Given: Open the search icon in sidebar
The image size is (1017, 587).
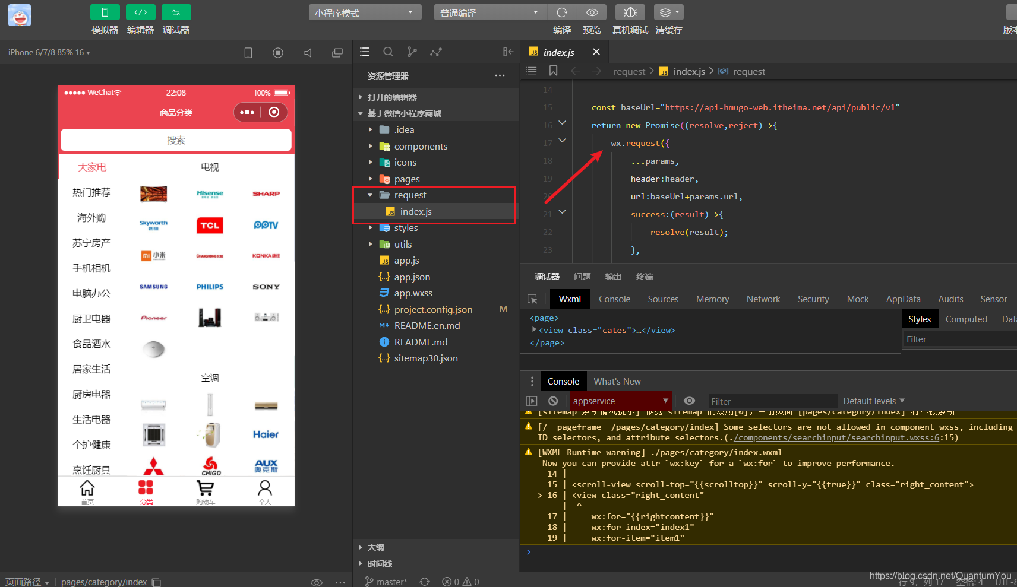Looking at the screenshot, I should tap(388, 52).
